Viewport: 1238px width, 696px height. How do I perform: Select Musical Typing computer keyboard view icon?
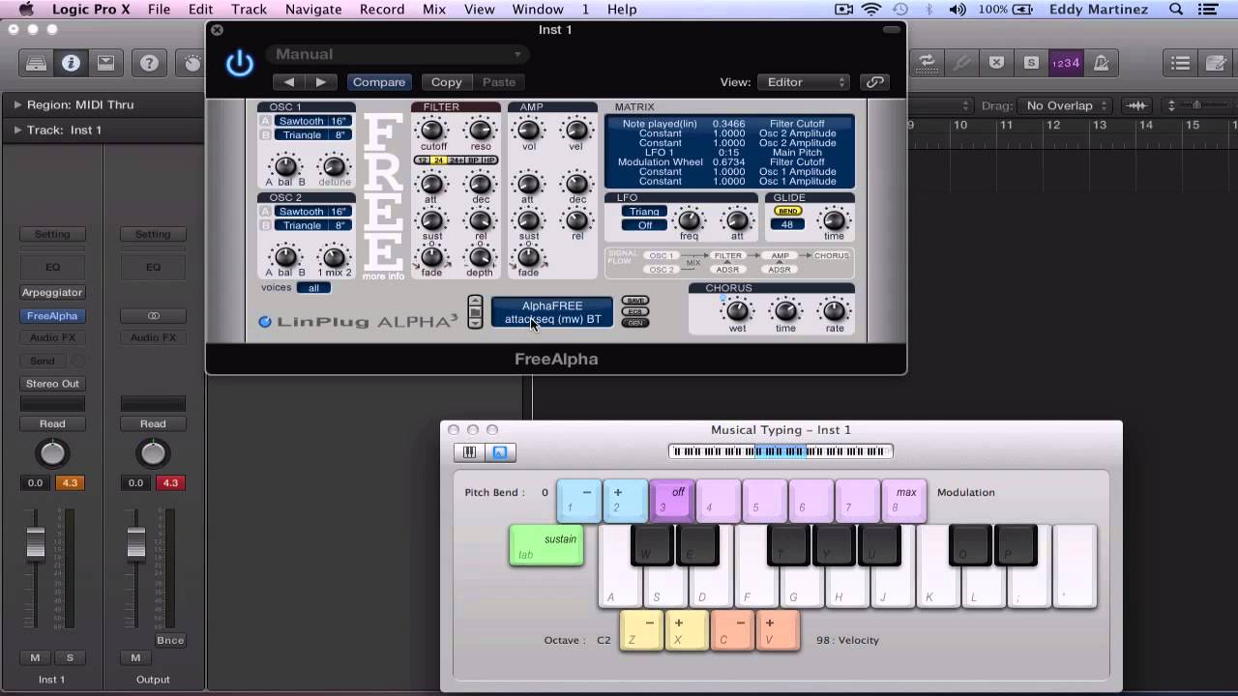(500, 452)
